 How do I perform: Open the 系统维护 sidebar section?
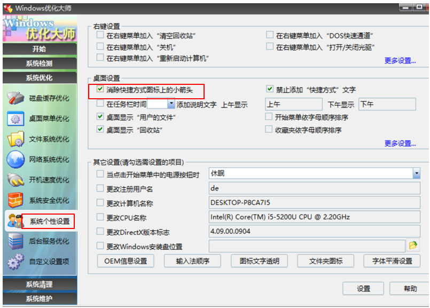click(40, 298)
